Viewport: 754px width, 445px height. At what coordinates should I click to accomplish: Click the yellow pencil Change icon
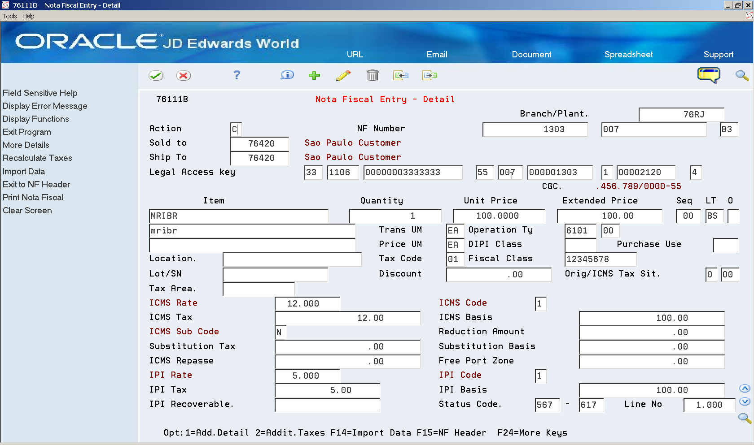tap(343, 75)
